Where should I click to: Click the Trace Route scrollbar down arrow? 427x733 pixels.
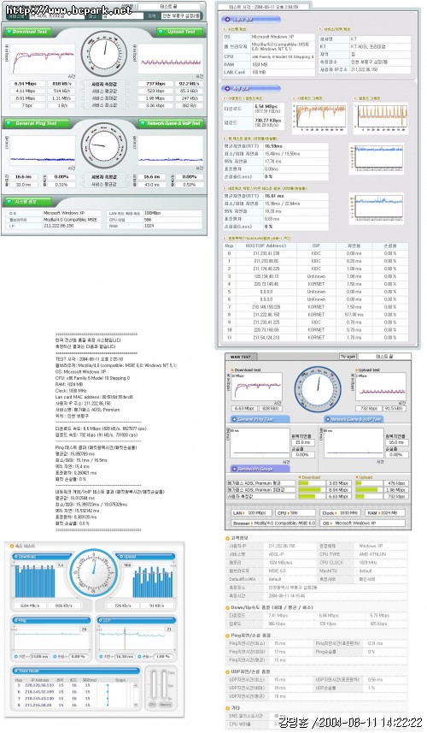(x=137, y=704)
